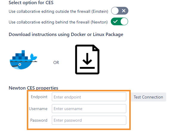Click the check mark on the Newton switch
Screen dimensions: 179x133
tap(116, 21)
